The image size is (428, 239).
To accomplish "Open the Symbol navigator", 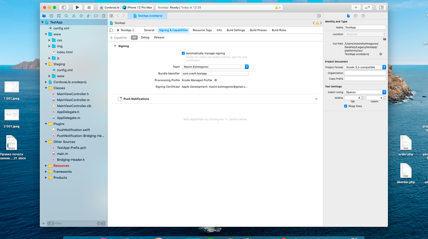I will pos(59,16).
